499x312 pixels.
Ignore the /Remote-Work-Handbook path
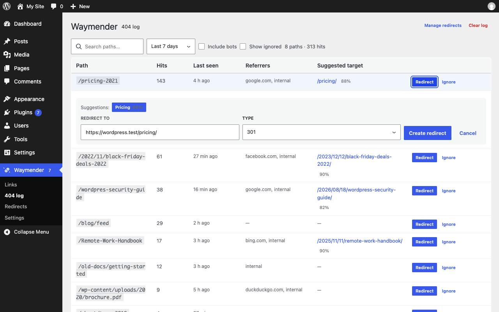pos(449,242)
